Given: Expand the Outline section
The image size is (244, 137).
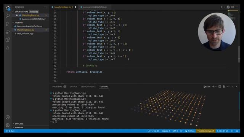Looking at the screenshot, I should (x=19, y=124).
